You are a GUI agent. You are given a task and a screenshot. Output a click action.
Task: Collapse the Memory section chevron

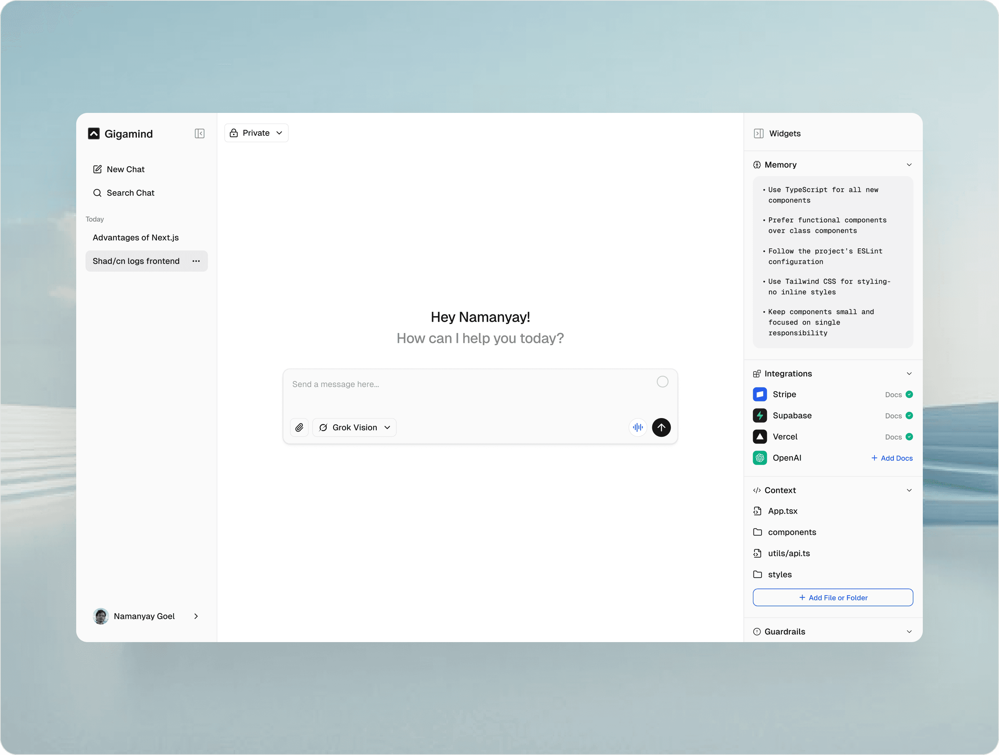(909, 165)
